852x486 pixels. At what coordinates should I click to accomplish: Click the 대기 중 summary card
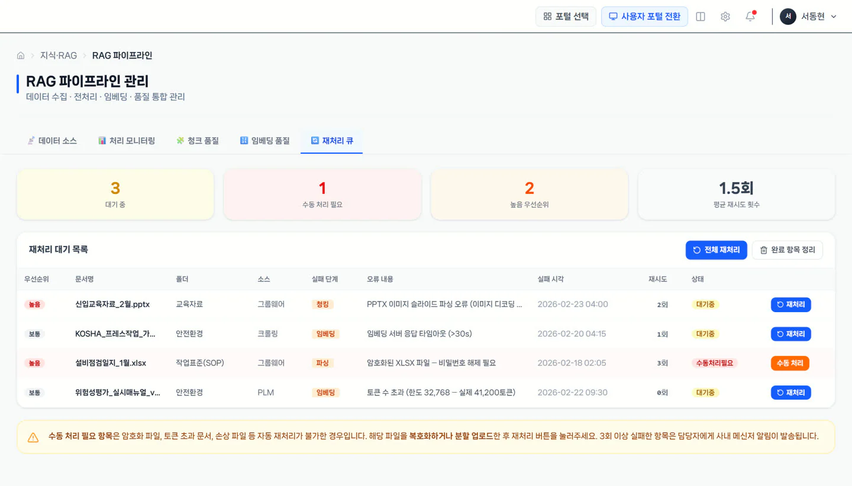(x=115, y=195)
